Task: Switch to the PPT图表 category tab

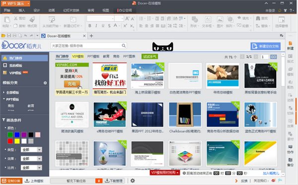Action: point(129,57)
